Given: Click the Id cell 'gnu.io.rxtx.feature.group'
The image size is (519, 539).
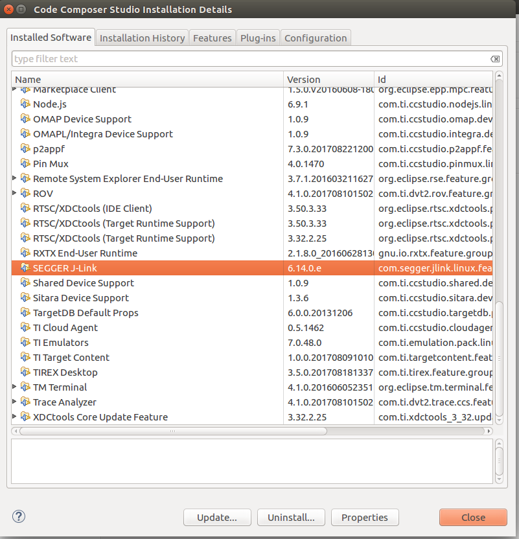Looking at the screenshot, I should pos(435,253).
